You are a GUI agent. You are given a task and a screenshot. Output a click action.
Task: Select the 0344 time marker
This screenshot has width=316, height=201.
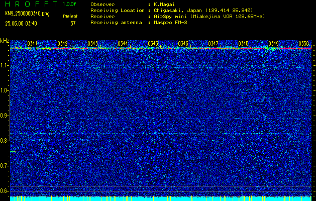[x=123, y=43]
